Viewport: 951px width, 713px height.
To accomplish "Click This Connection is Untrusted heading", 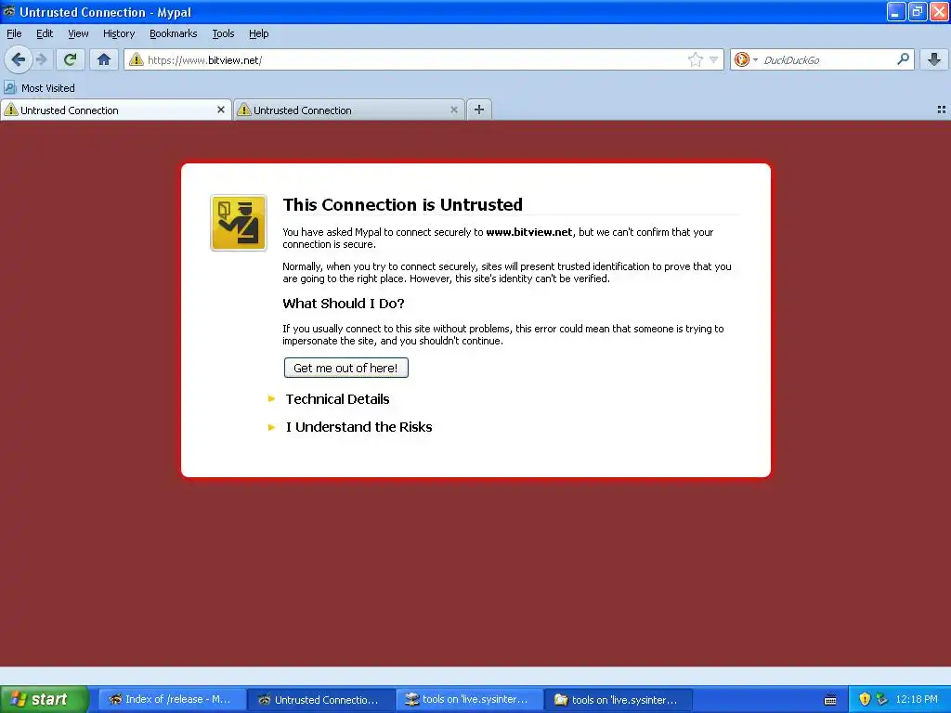I will pyautogui.click(x=403, y=204).
